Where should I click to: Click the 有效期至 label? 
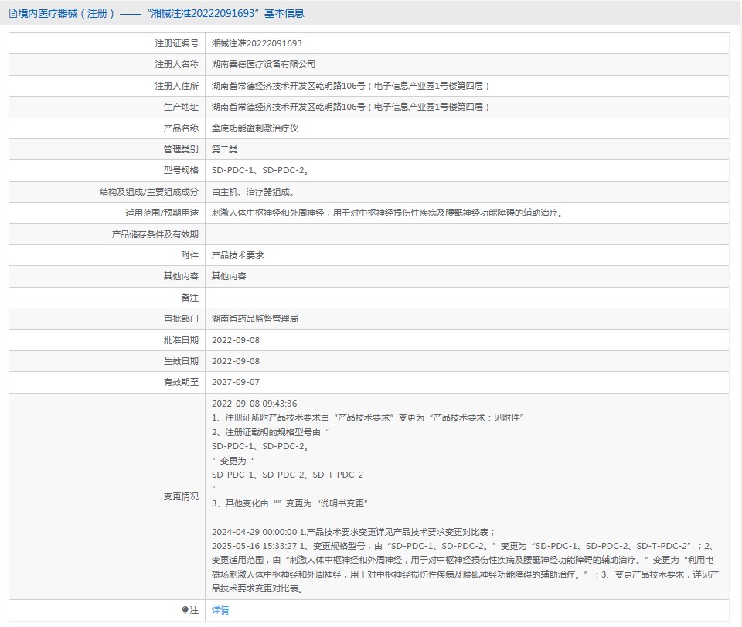click(x=181, y=382)
